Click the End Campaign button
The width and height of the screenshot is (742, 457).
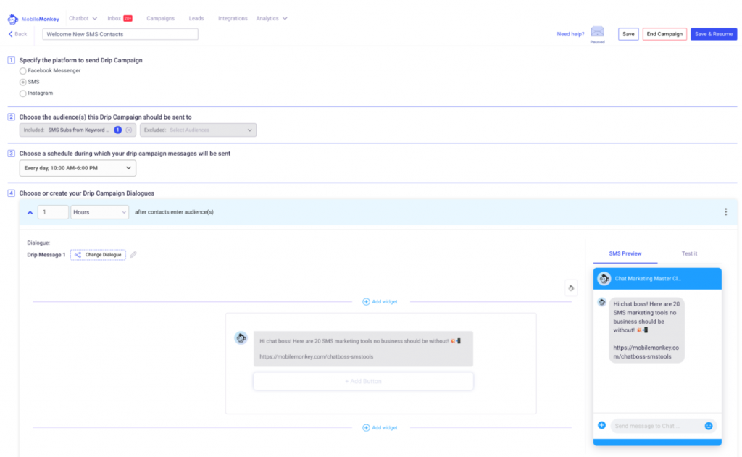click(664, 34)
